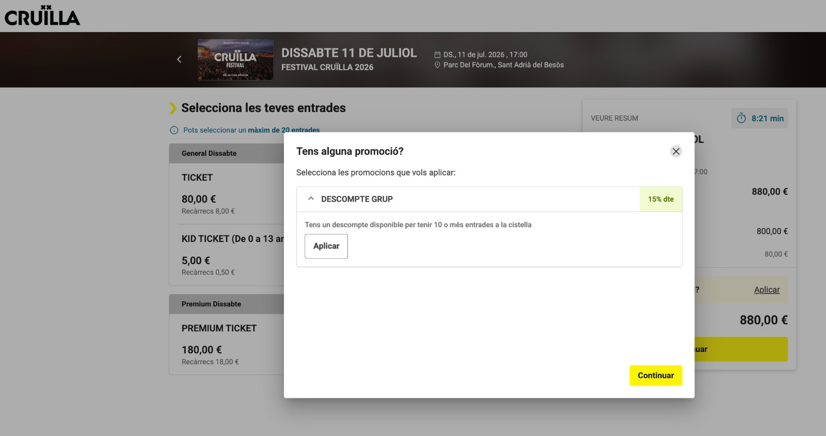Click the info icon near max tickets note

174,130
